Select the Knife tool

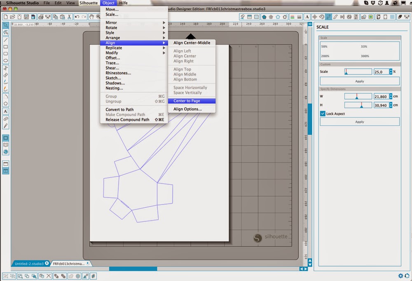(x=5, y=125)
